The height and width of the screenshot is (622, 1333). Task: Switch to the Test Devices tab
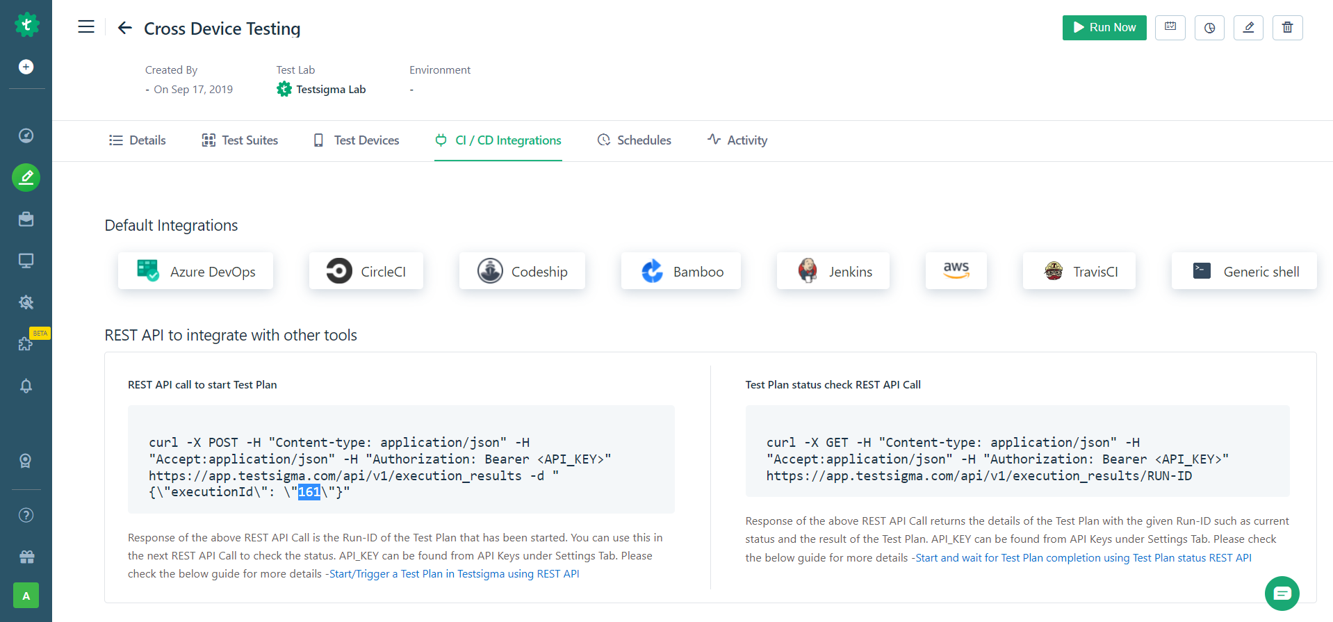click(357, 140)
